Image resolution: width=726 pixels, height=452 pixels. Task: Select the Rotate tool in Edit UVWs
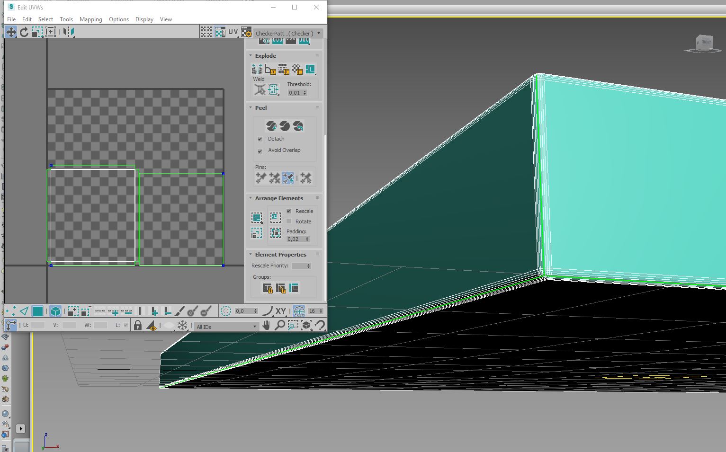point(24,32)
